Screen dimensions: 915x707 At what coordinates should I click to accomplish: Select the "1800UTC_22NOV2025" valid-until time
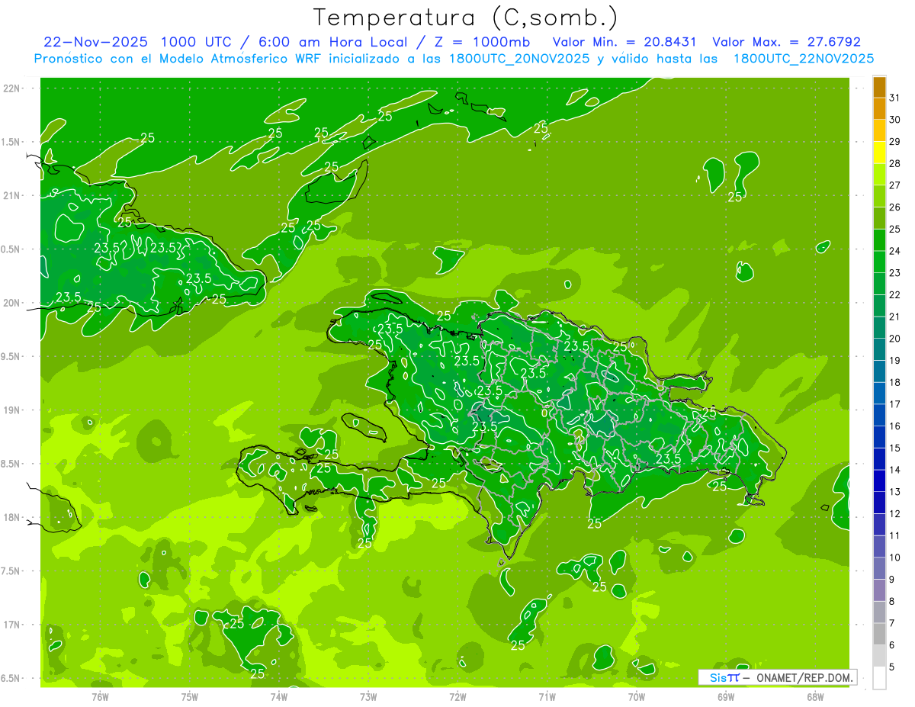pos(804,58)
